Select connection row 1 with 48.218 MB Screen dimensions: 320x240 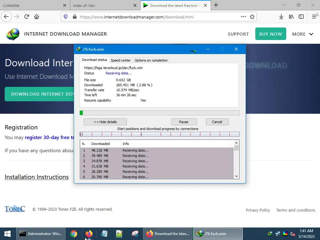[157, 150]
